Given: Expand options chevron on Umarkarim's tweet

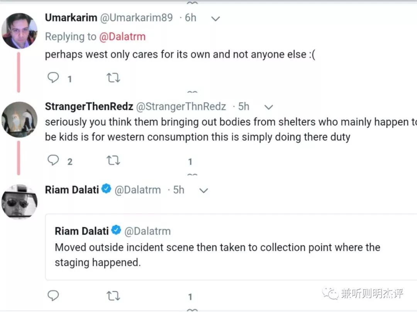Looking at the screenshot, I should (x=216, y=18).
